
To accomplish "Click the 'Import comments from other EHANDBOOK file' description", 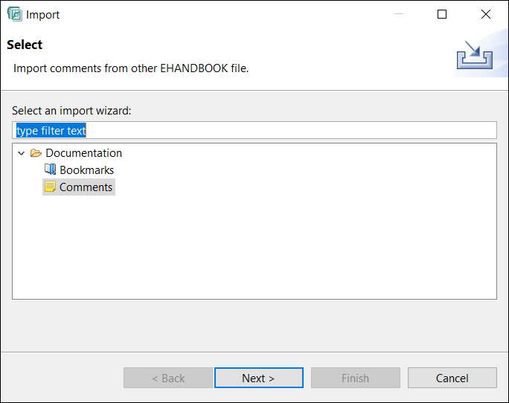I will coord(131,68).
